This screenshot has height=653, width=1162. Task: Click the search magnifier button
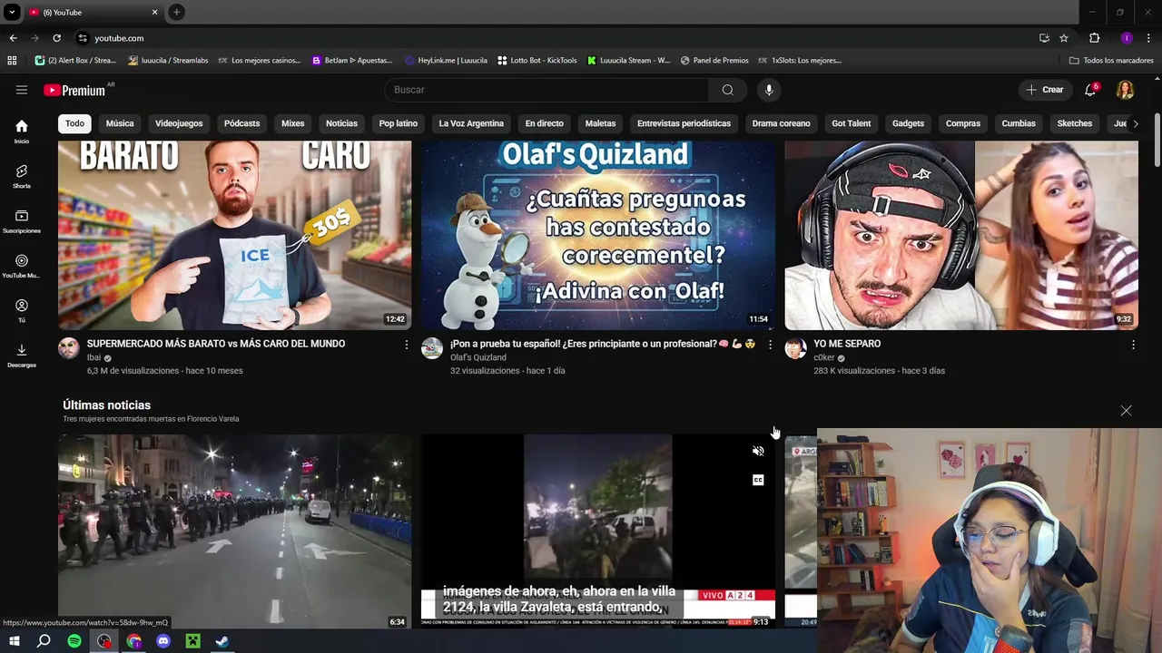click(727, 90)
